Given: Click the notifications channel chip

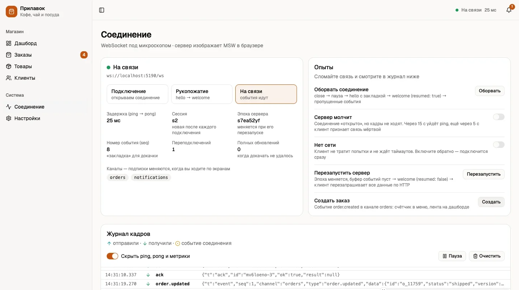Looking at the screenshot, I should click(x=151, y=177).
